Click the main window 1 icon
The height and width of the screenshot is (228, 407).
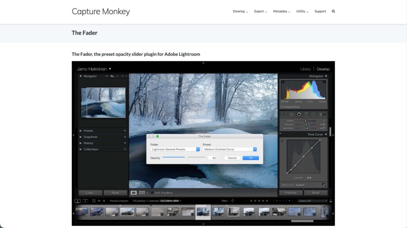[x=78, y=201]
